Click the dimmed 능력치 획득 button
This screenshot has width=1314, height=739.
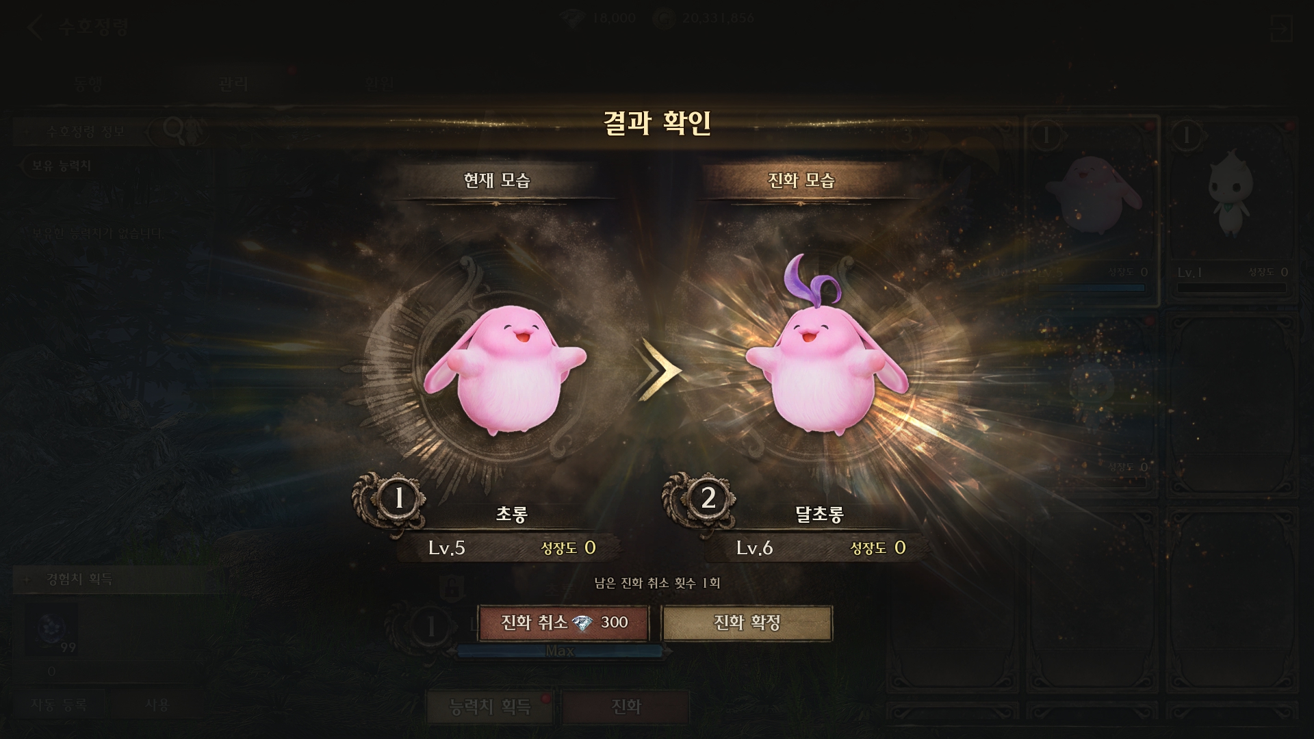pyautogui.click(x=489, y=706)
